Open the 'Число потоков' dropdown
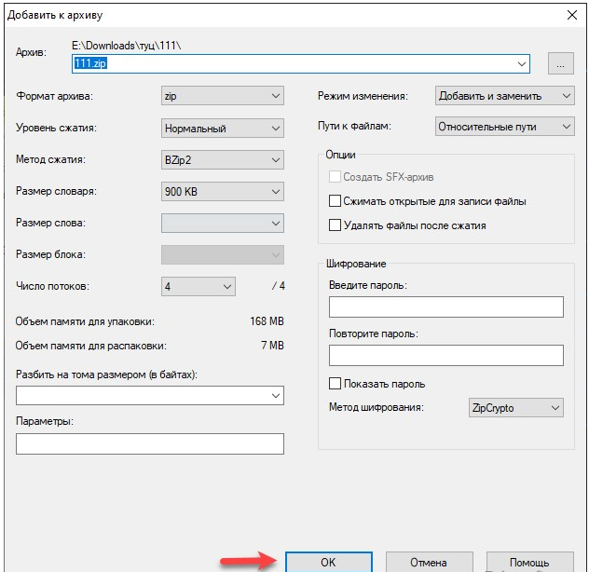 [x=199, y=287]
